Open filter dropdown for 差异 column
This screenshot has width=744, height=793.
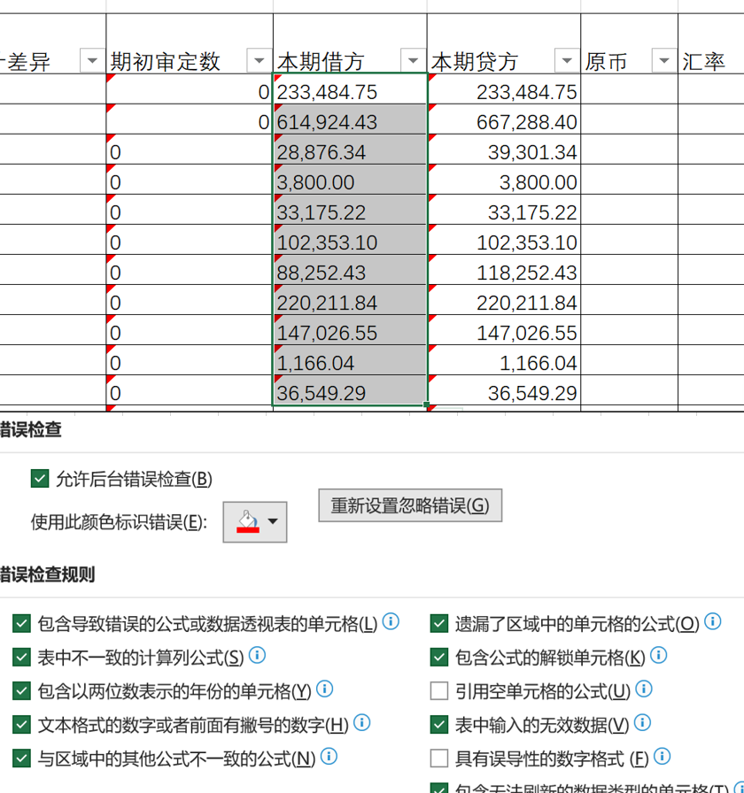click(x=92, y=61)
